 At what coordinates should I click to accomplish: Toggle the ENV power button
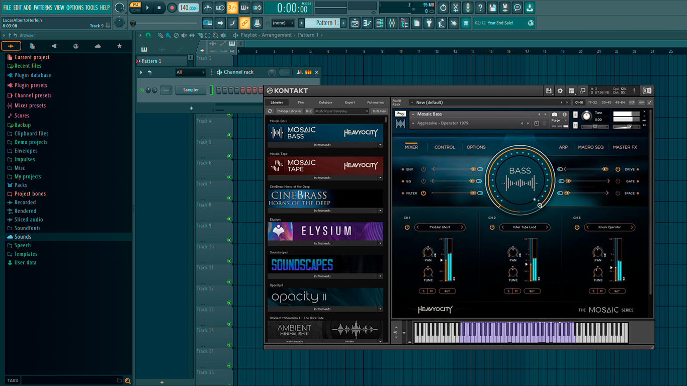click(423, 169)
